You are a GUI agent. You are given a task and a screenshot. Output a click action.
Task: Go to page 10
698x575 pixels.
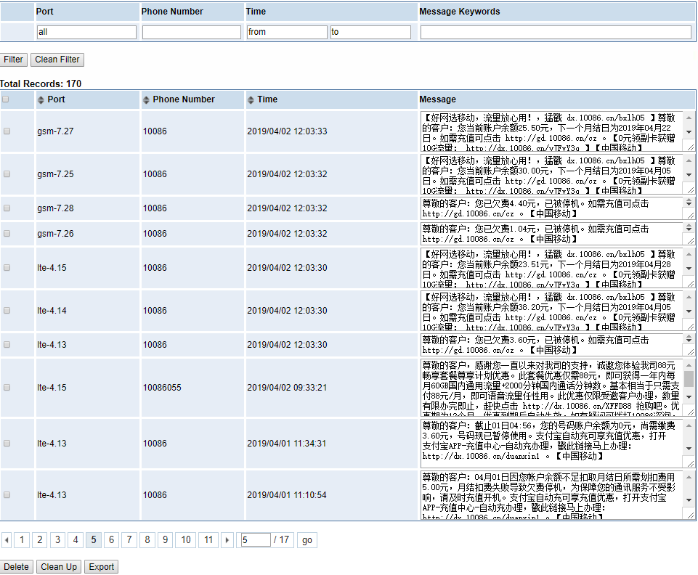click(186, 540)
